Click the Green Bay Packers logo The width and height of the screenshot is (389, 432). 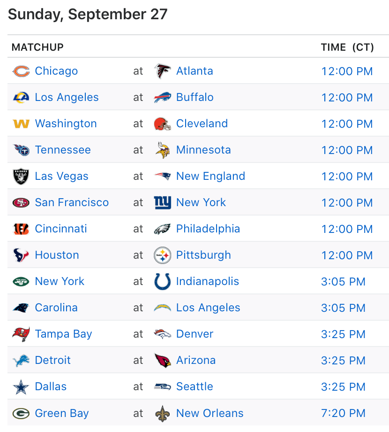21,413
